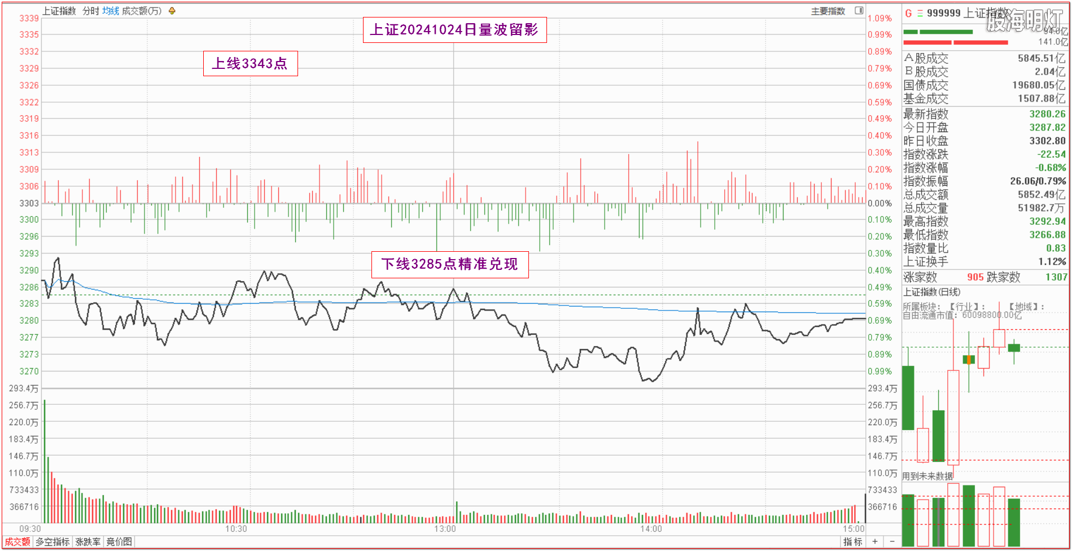
Task: Toggle the 成交额(万) turnover label
Action: click(x=142, y=11)
